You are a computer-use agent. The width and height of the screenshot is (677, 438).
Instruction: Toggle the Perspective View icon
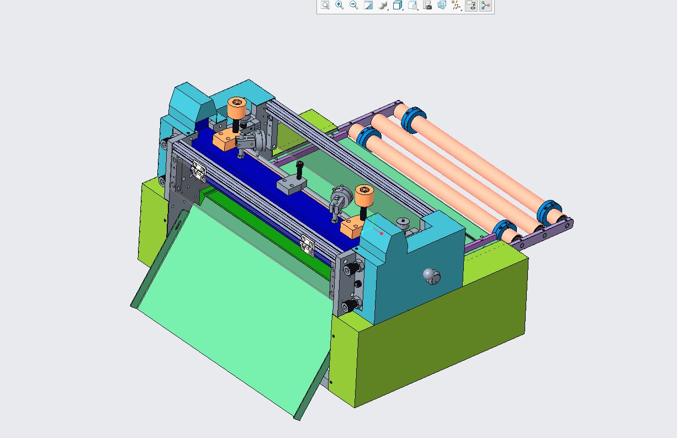(442, 6)
